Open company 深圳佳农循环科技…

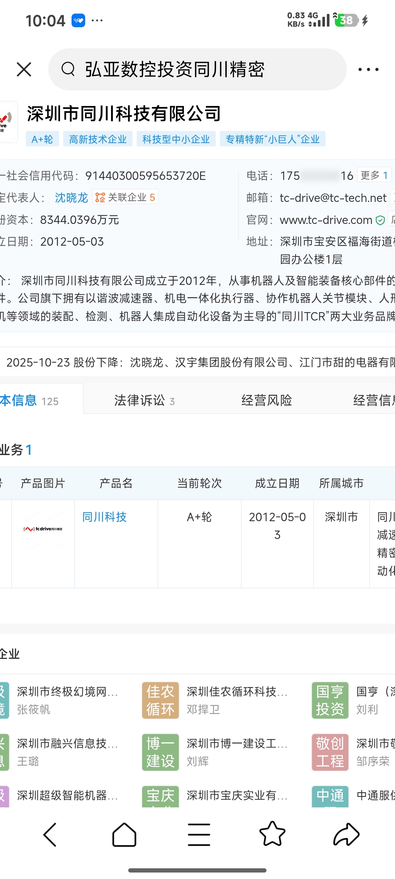point(237,691)
